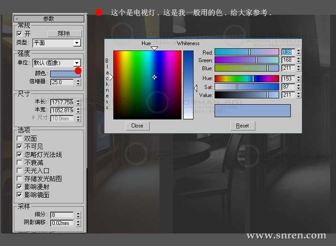Screen dimensions: 336x246
Task: Toggle the 影响漫射 checkbox
Action: coord(19,187)
